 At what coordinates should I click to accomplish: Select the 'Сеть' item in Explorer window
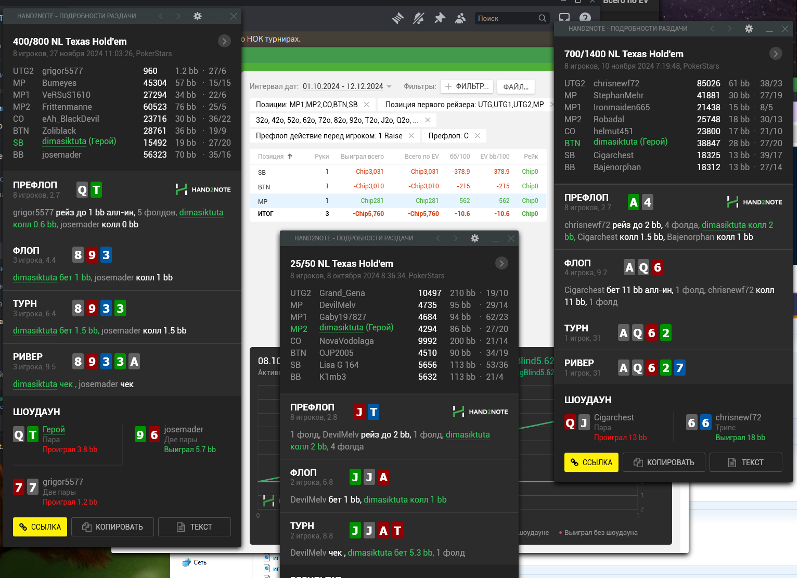tap(195, 562)
